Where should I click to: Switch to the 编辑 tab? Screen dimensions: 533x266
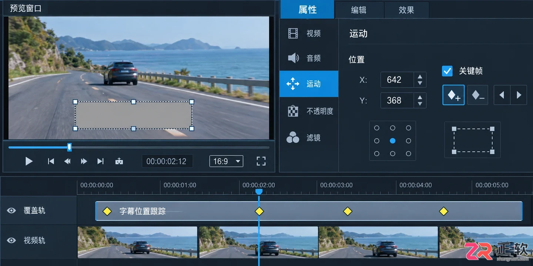[359, 10]
